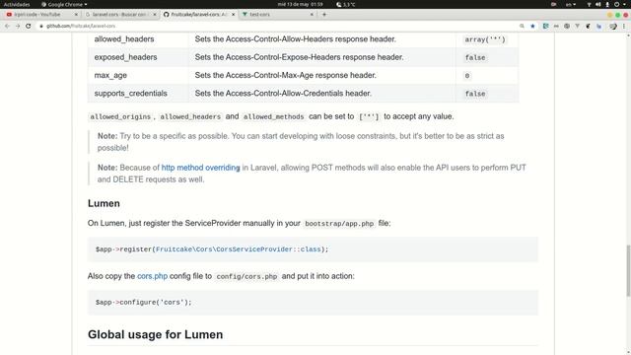Click the supports_credentials table cell
The height and width of the screenshot is (355, 631).
[138, 94]
